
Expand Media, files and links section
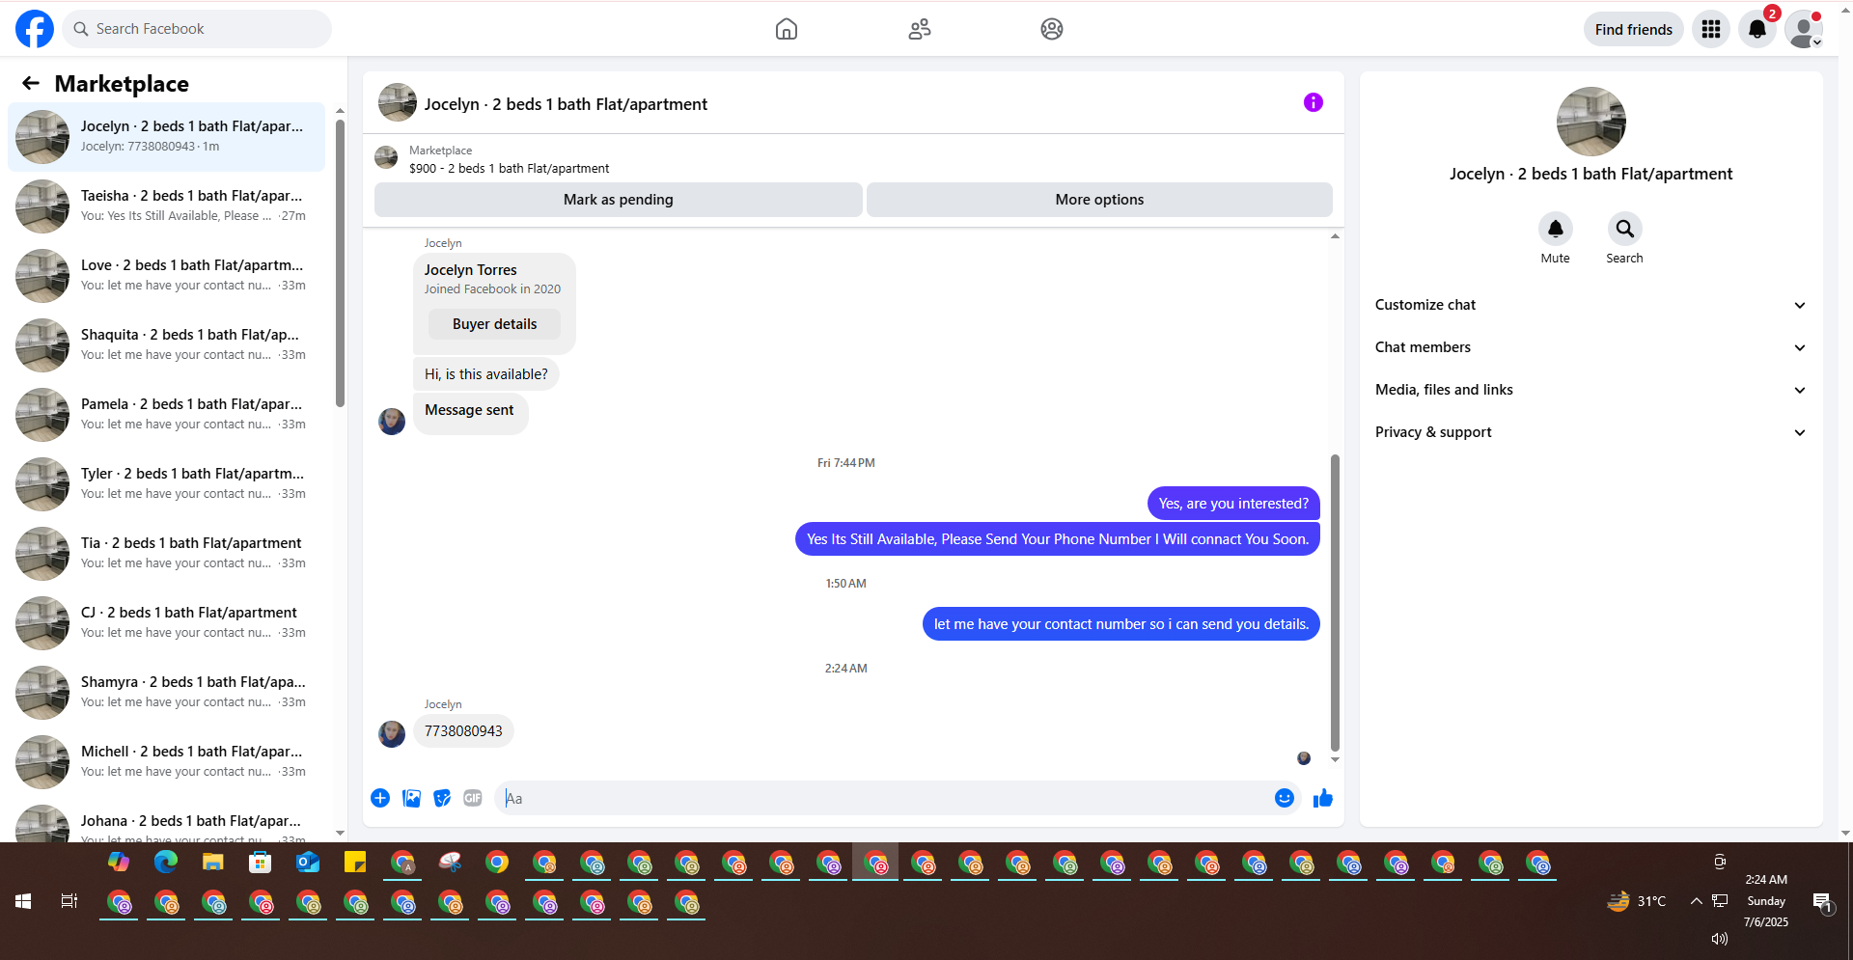[x=1590, y=390]
